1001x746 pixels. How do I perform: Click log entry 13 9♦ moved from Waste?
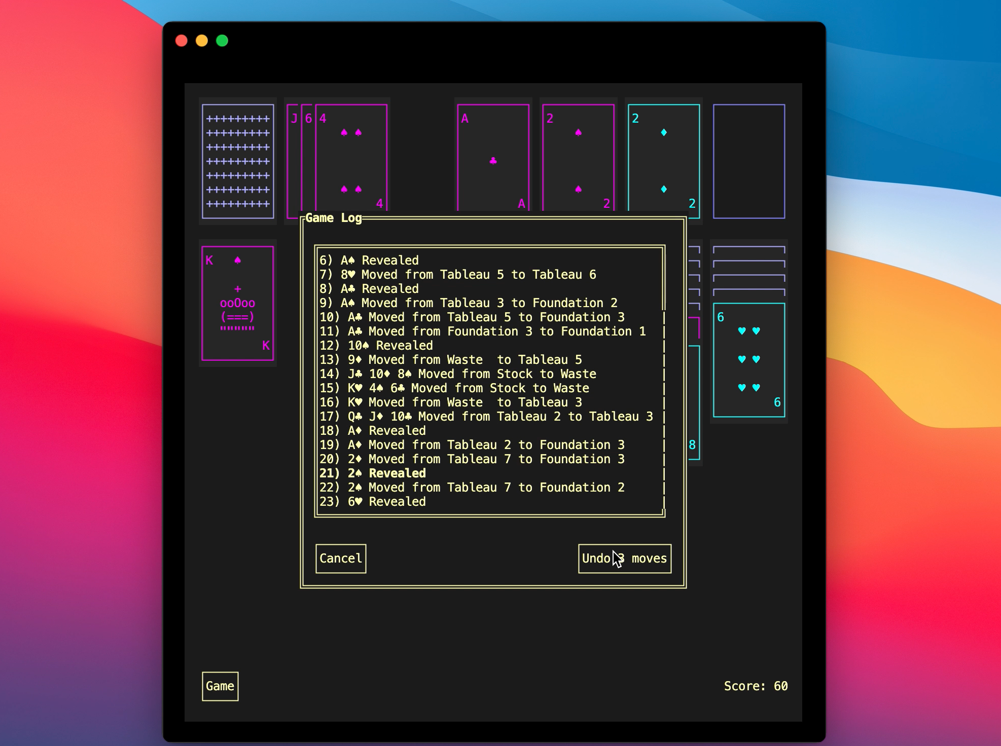coord(450,360)
